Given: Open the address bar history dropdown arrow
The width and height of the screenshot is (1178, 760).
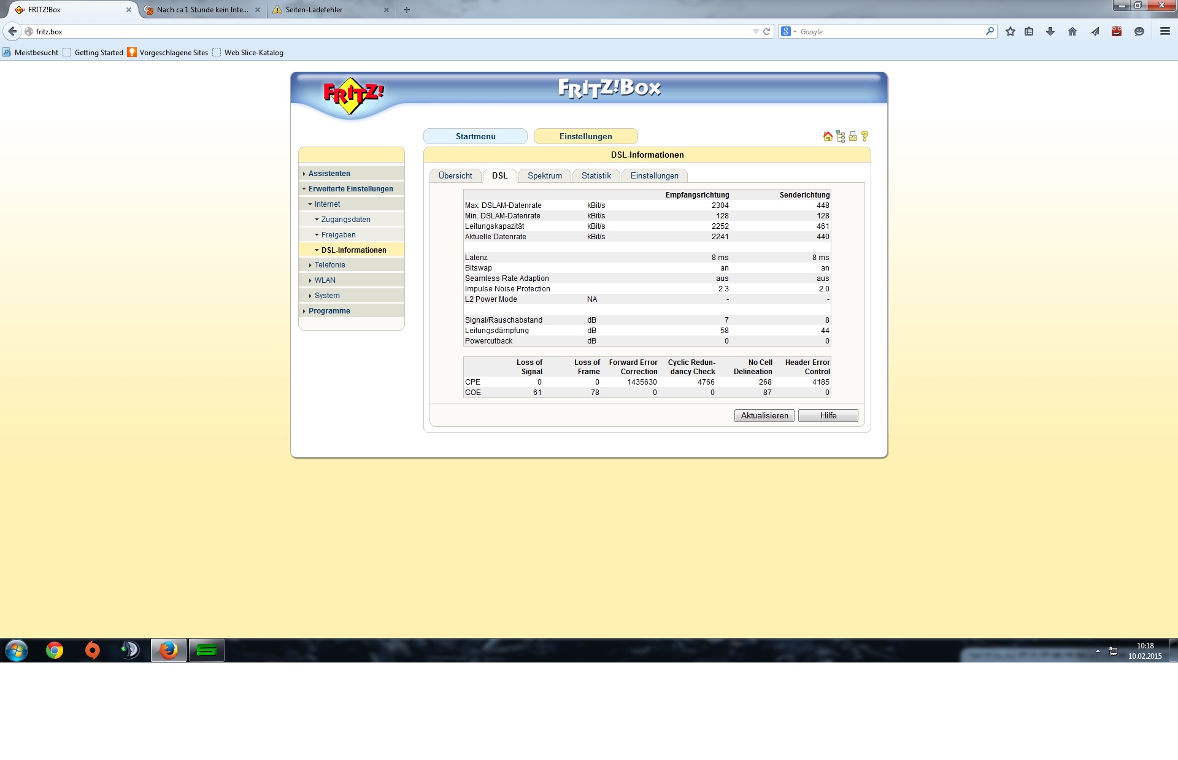Looking at the screenshot, I should coord(756,31).
